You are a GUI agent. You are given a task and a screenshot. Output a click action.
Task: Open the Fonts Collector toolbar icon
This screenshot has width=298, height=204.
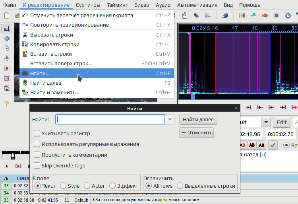(x=207, y=16)
